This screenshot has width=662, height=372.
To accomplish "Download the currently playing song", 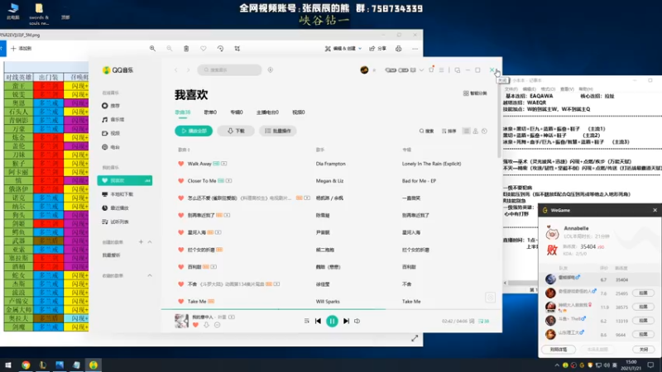I will [206, 325].
